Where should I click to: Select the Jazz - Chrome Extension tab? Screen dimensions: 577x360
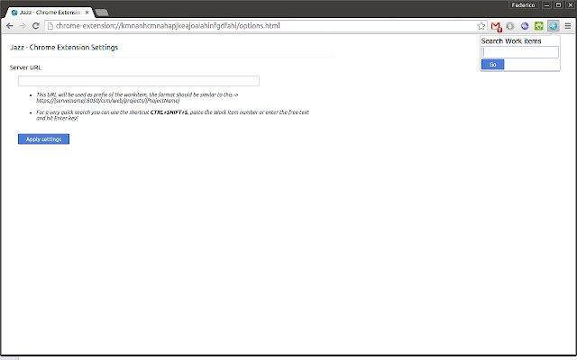tap(50, 12)
